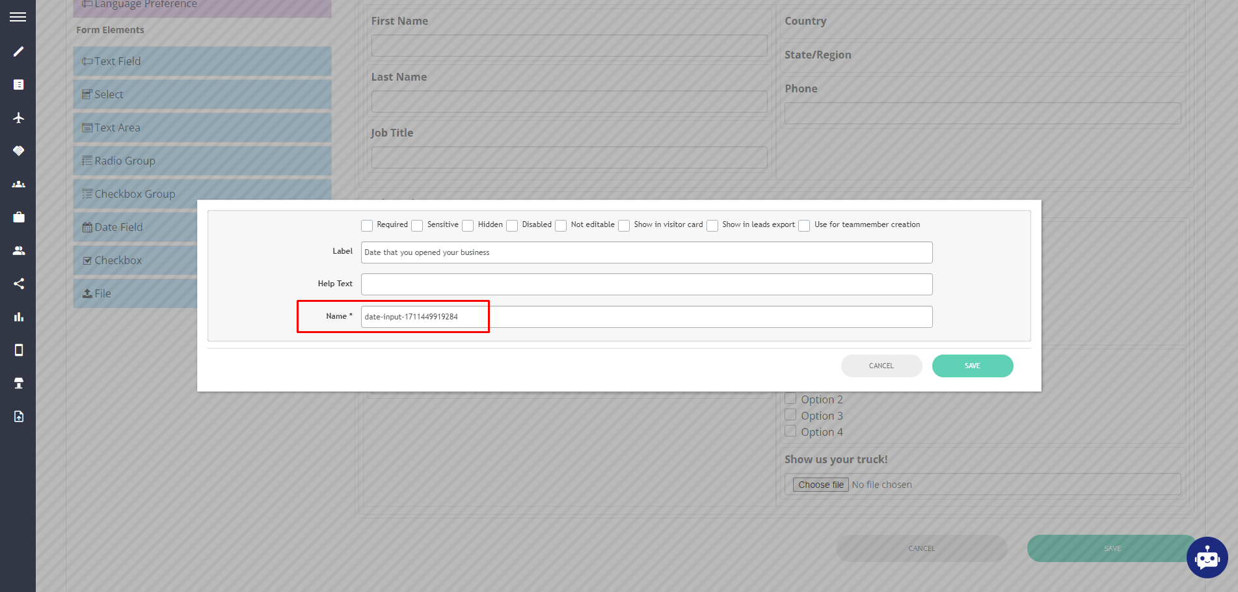Check the Hidden checkbox
The image size is (1238, 592).
tap(468, 225)
